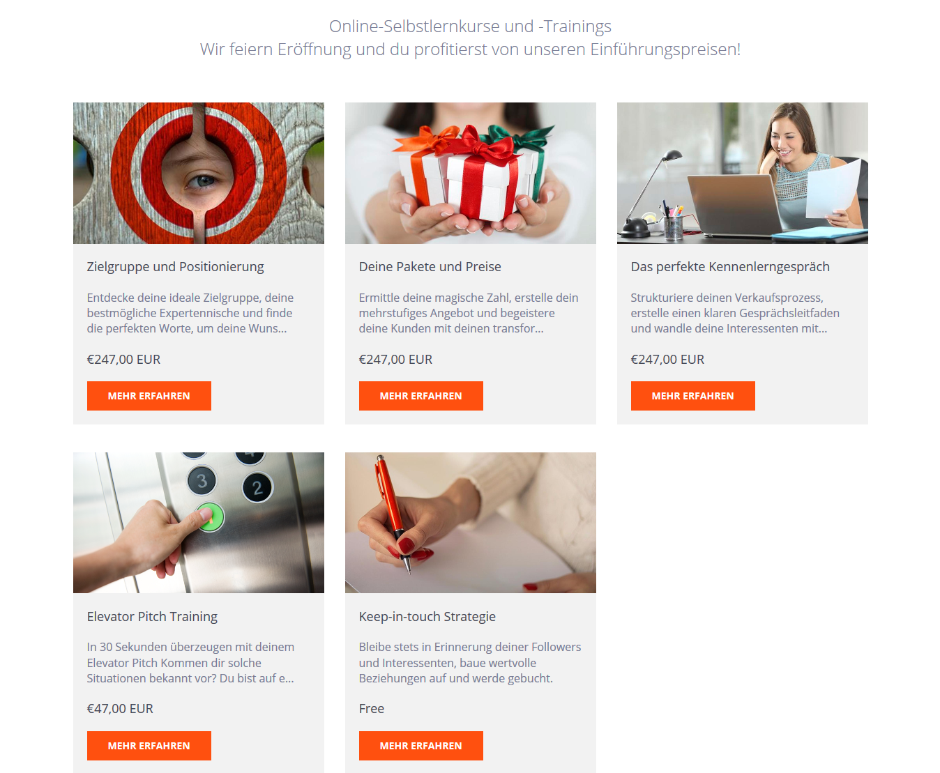
Task: Open Das perfekte Kennenlerngespräch title link
Action: coord(730,267)
